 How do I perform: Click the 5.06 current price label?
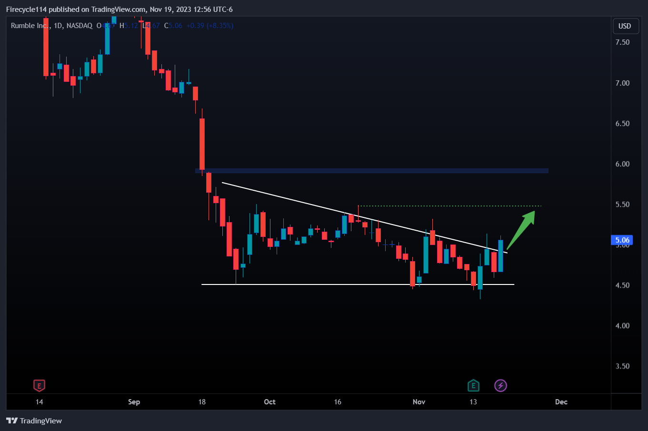(622, 240)
